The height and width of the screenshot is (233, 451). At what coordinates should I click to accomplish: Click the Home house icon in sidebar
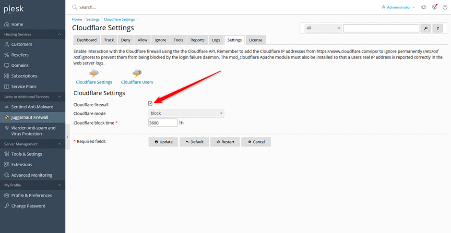[x=7, y=25]
